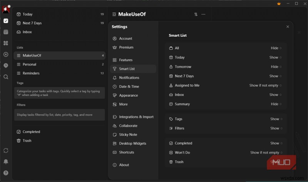
Task: Open the Calendar view sidebar icon
Action: (x=6, y=32)
